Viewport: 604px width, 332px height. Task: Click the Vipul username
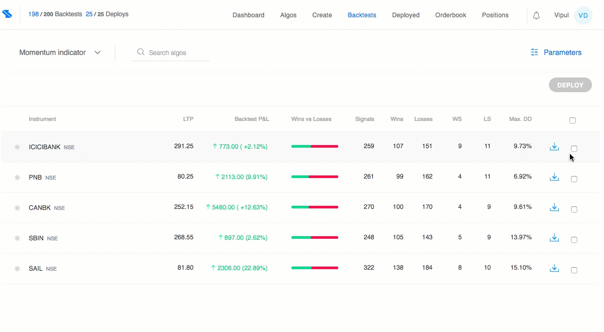click(x=561, y=15)
